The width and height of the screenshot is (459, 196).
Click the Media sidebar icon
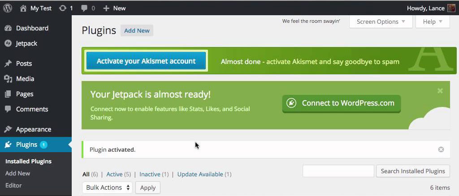[8, 79]
